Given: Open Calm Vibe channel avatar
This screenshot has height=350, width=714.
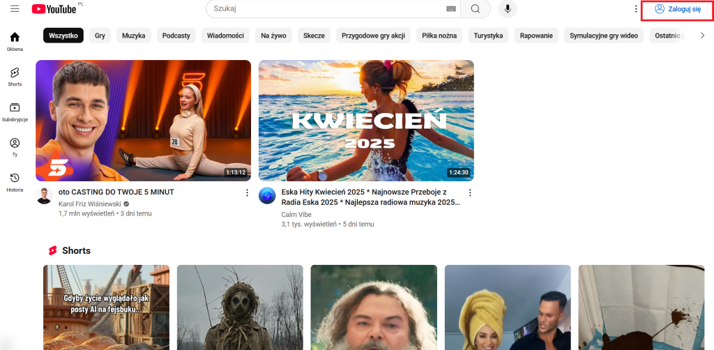Looking at the screenshot, I should pyautogui.click(x=267, y=196).
